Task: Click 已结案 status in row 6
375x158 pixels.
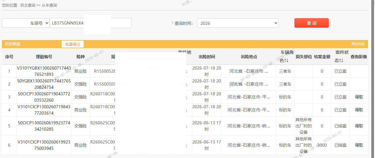Action: coord(340,145)
